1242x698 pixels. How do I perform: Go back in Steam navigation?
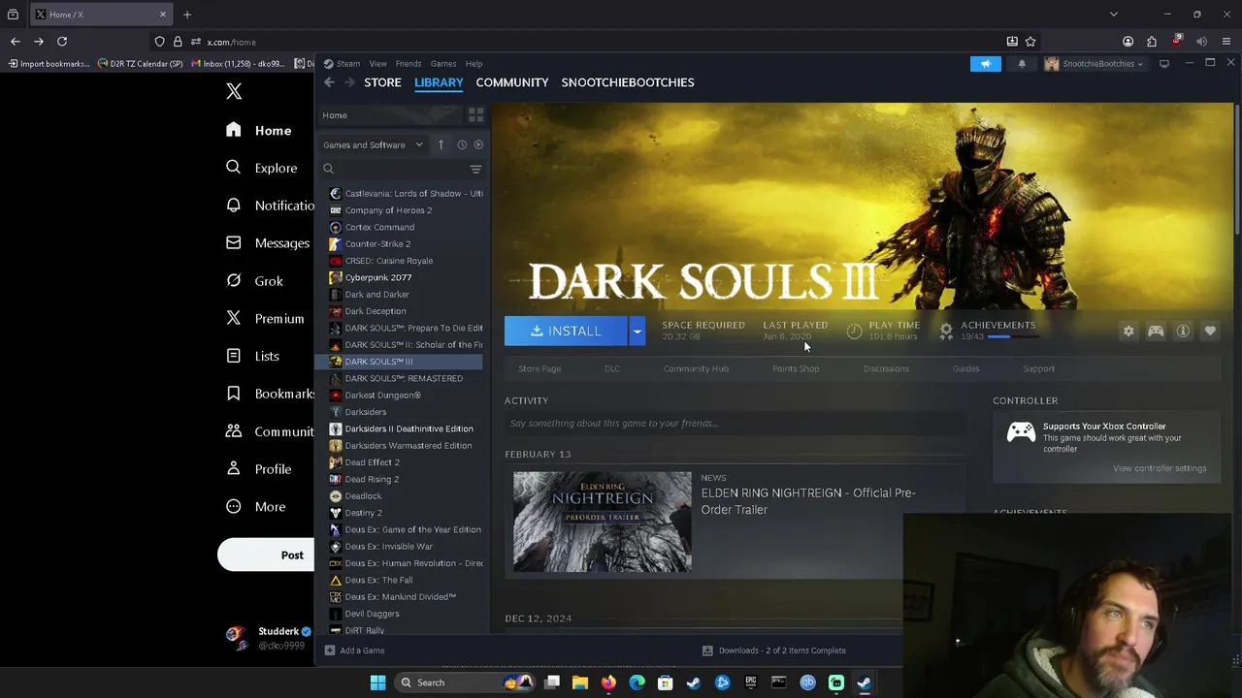pos(329,82)
